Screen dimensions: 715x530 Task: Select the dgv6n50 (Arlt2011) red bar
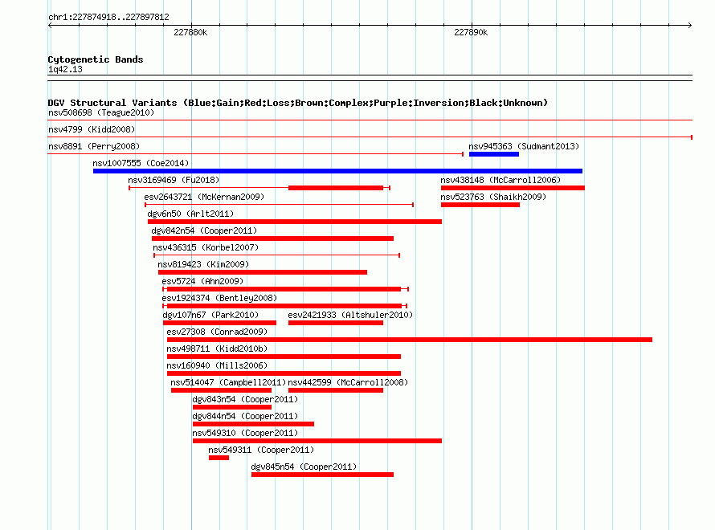295,222
